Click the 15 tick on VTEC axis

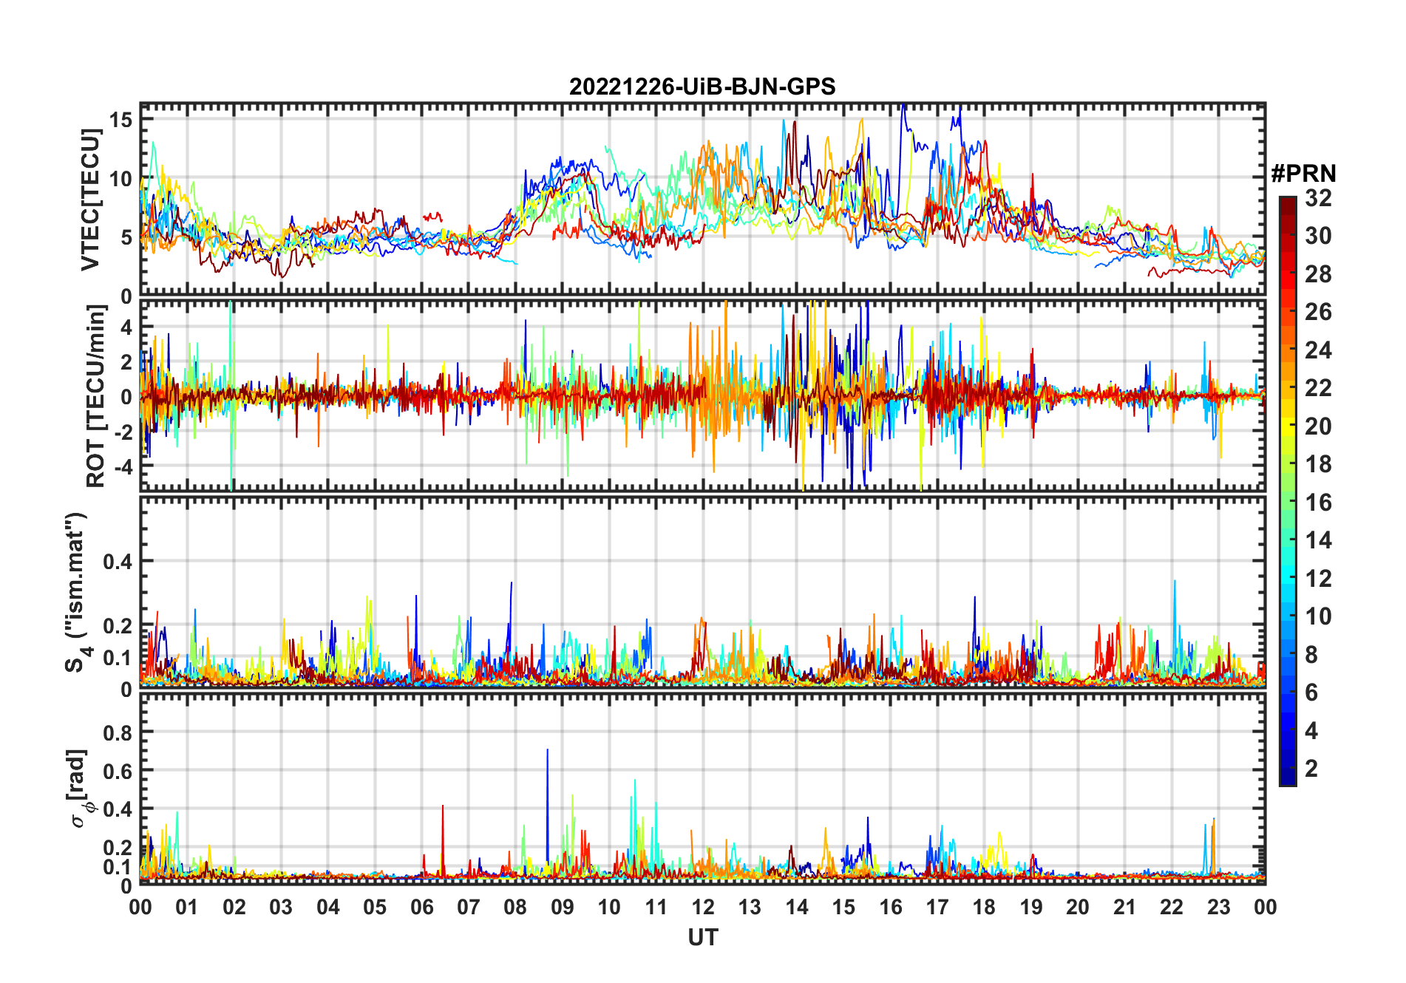pos(120,119)
